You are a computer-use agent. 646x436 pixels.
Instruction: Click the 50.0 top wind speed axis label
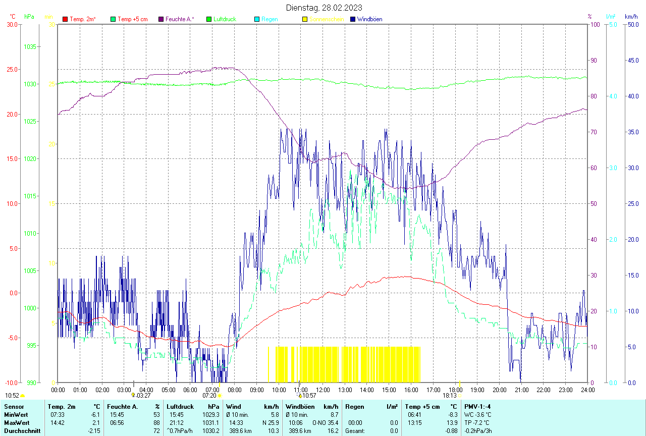tap(632, 25)
